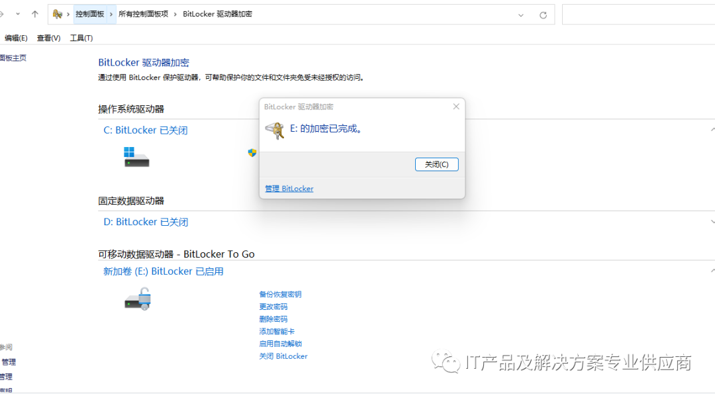Screen dimensions: 715x394
Task: Click the 操作系统驱动器 section heading
Action: (131, 109)
